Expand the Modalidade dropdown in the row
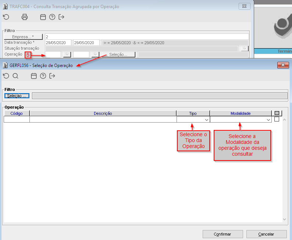 pos(268,120)
